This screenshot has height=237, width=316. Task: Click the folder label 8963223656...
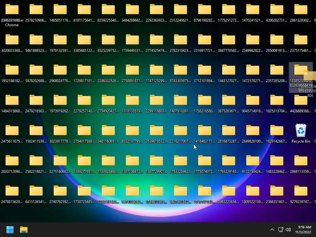point(229,202)
